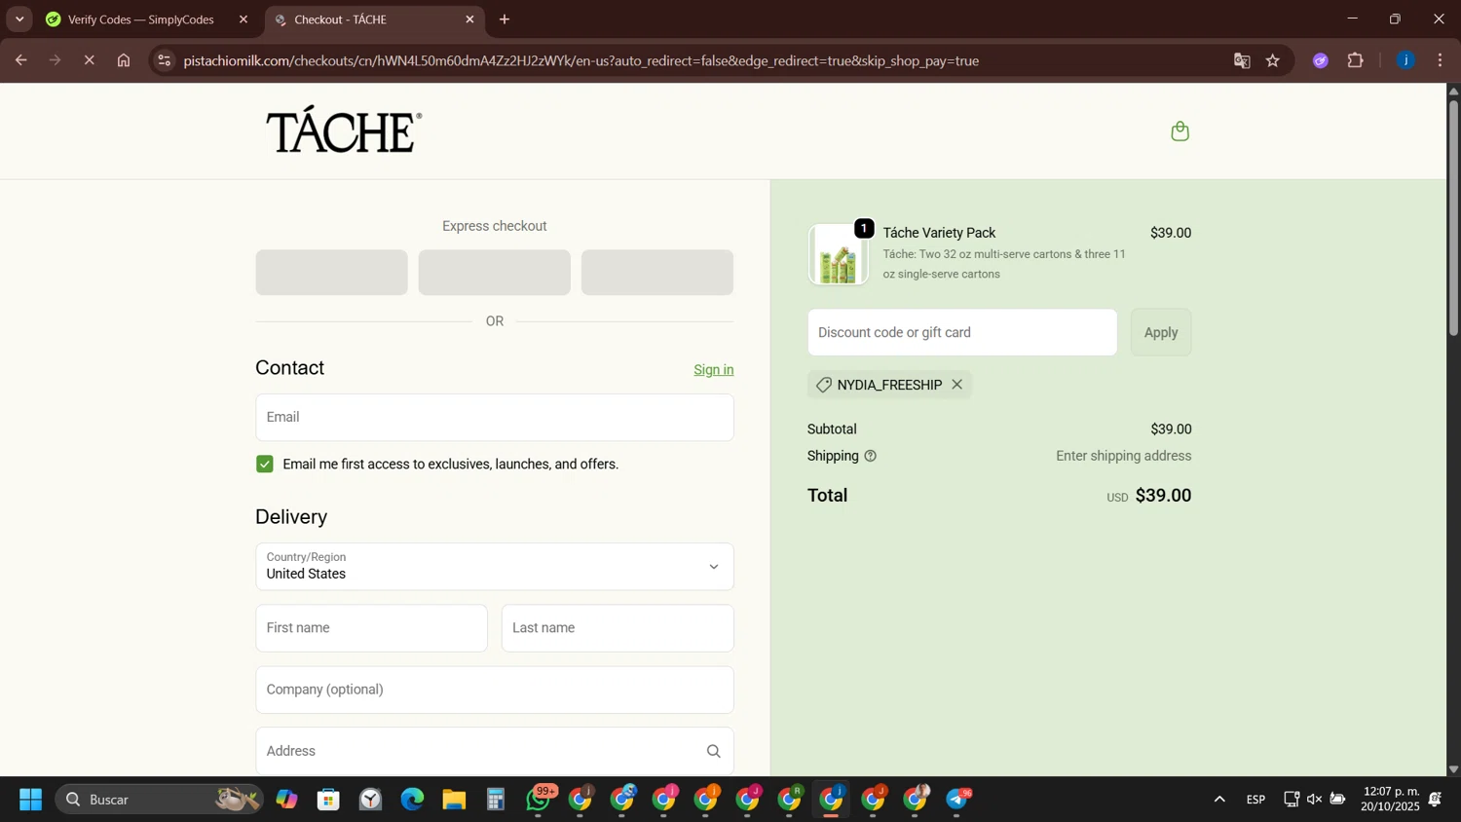Bookmark this page with star icon
The width and height of the screenshot is (1461, 822).
click(1272, 60)
